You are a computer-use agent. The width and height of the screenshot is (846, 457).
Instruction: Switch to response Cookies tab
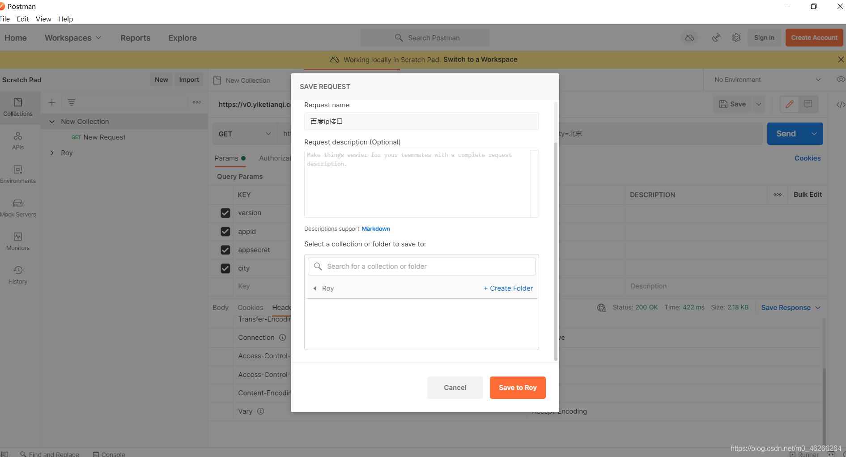pyautogui.click(x=251, y=308)
